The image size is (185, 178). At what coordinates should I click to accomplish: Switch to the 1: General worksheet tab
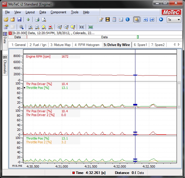18,45
